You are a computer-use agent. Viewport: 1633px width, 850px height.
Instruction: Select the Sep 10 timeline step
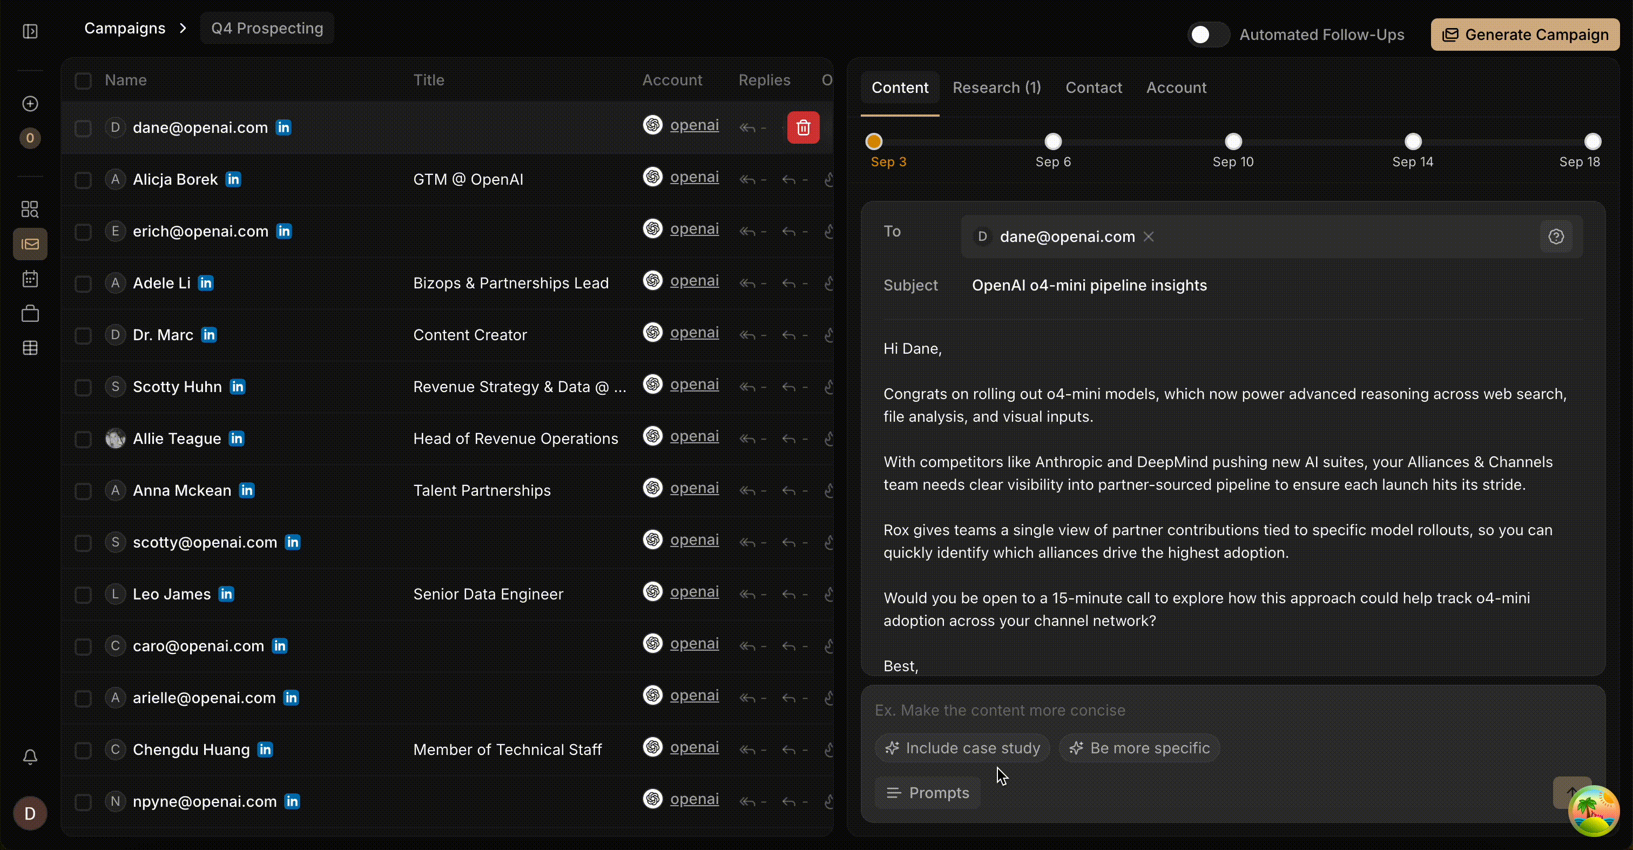pos(1233,141)
